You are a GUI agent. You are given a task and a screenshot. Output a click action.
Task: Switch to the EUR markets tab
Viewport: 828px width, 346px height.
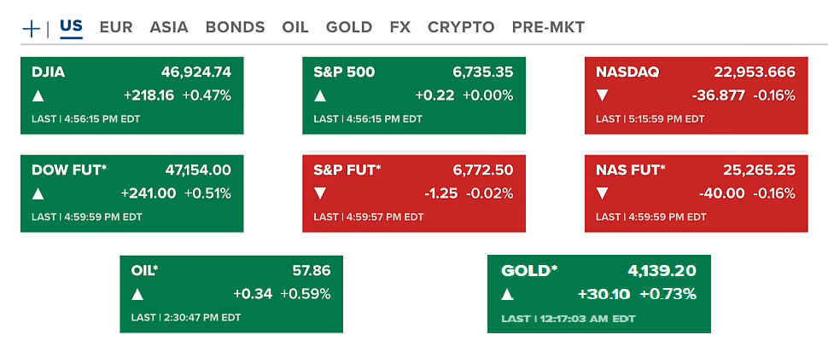pos(116,27)
